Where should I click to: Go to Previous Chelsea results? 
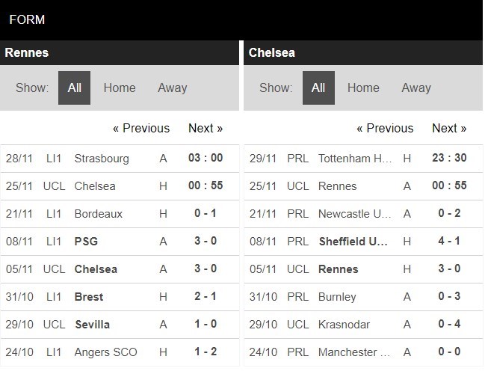tap(385, 128)
